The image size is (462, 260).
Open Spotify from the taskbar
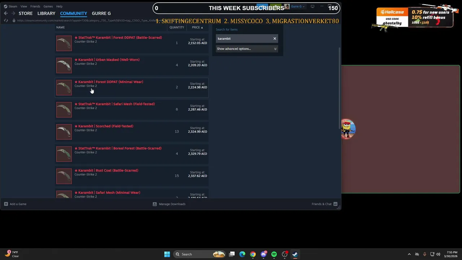(274, 254)
